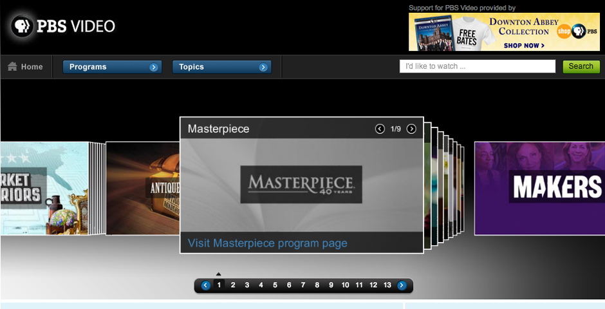This screenshot has height=309, width=605.
Task: Select the Antiques Roadshow carousel card
Action: pyautogui.click(x=143, y=188)
